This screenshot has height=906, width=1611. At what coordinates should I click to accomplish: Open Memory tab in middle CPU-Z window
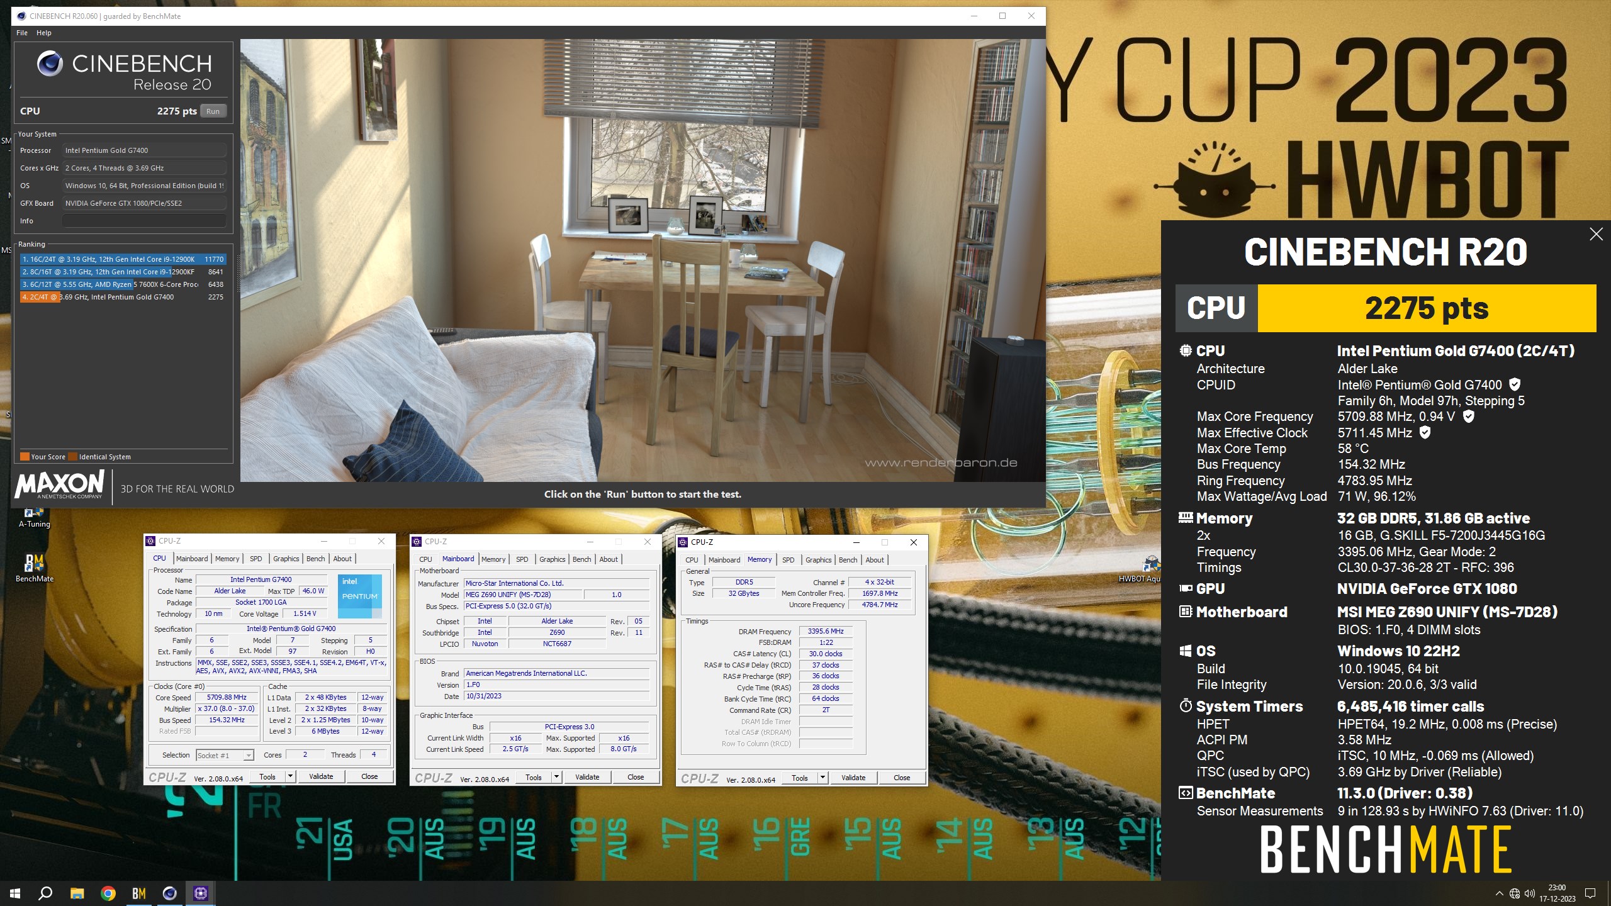pos(493,559)
